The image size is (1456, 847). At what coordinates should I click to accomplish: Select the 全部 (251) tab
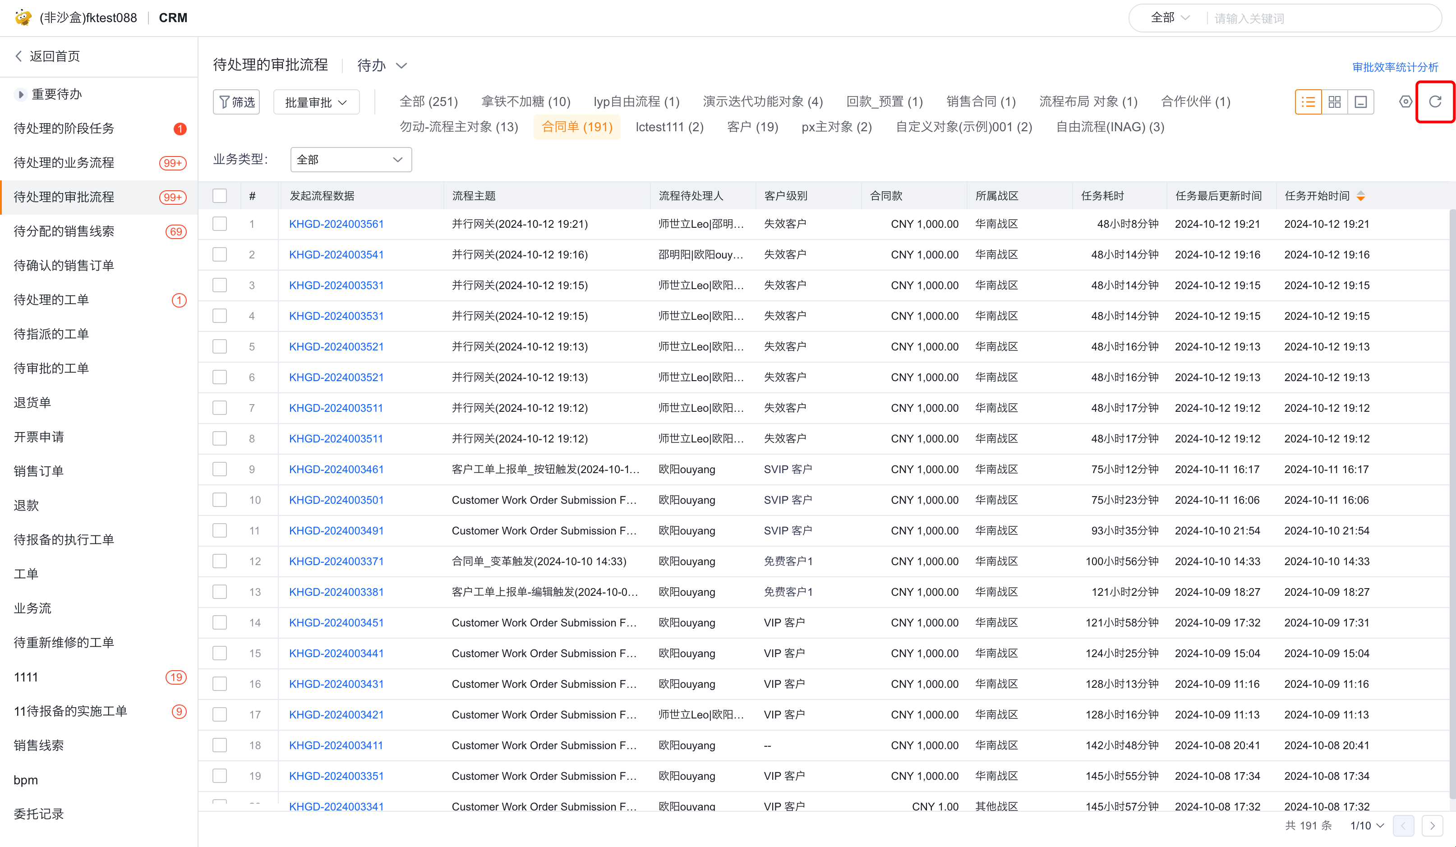tap(428, 102)
